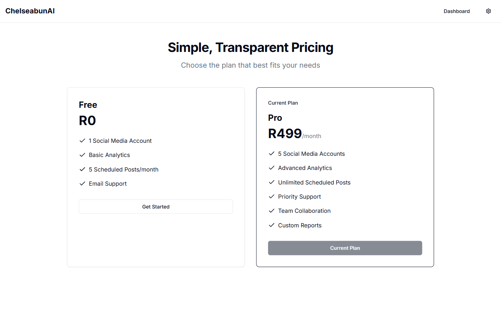Image resolution: width=501 pixels, height=321 pixels.
Task: Click checkmark beside 5 Scheduled Posts/month
Action: (82, 169)
